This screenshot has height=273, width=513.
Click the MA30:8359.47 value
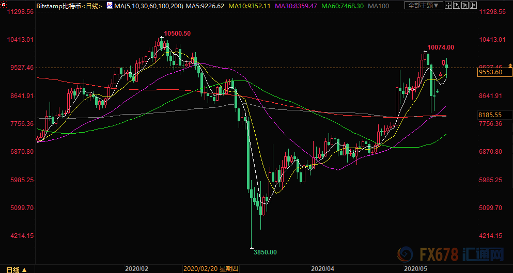(x=297, y=6)
